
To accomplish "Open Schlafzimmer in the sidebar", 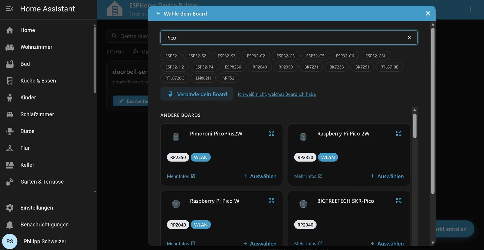I will [48, 114].
